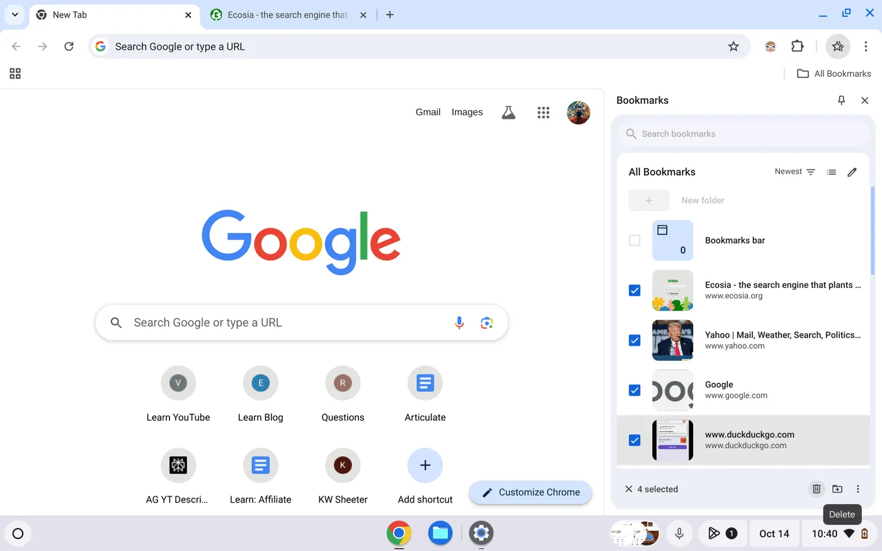Uncheck the Google bookmark checkbox

point(634,390)
